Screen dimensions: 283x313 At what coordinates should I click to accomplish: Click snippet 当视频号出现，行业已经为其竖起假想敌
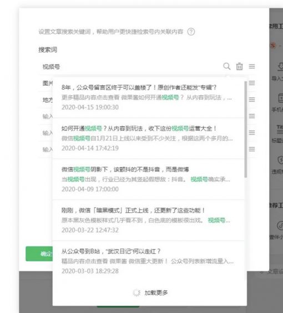tap(146, 179)
